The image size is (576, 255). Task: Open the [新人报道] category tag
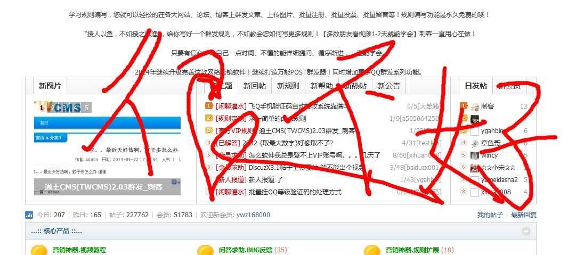pyautogui.click(x=231, y=180)
